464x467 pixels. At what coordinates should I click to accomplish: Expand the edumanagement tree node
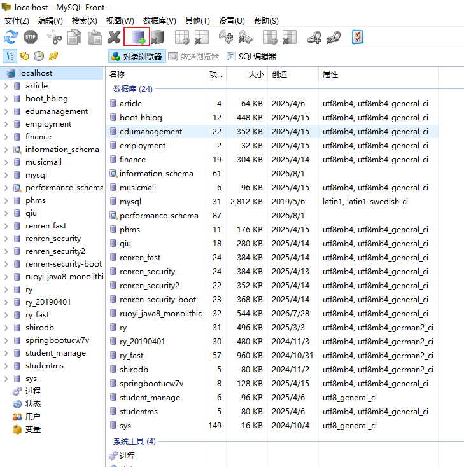(6, 111)
